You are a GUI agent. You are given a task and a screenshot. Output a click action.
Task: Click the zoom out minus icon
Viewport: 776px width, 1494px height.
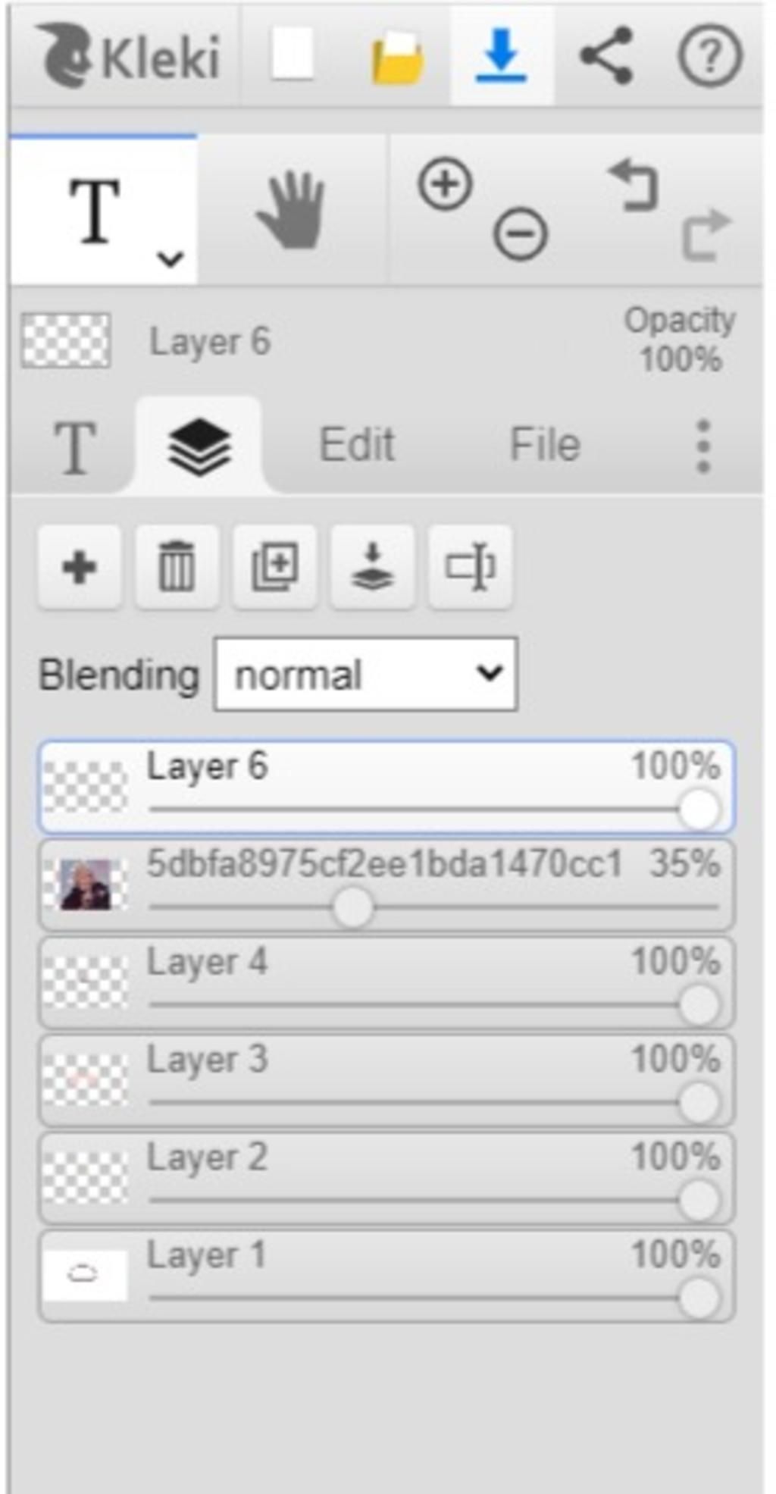coord(520,233)
